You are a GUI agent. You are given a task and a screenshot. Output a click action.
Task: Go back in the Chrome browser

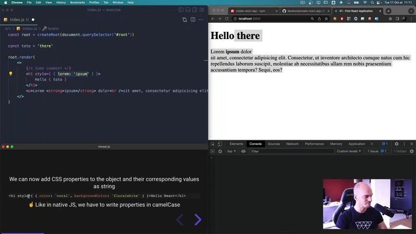click(x=213, y=19)
